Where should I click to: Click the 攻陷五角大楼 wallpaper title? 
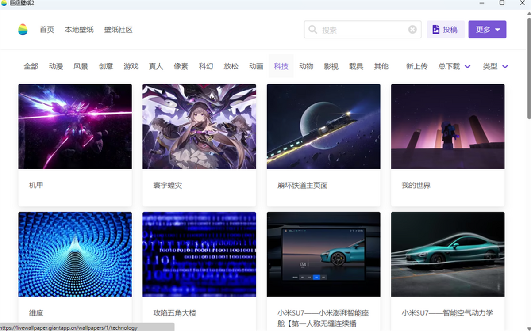pyautogui.click(x=175, y=313)
